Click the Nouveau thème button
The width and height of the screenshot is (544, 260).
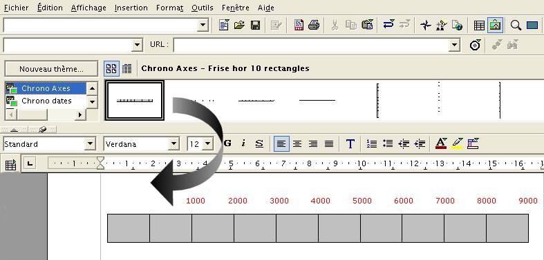point(51,69)
